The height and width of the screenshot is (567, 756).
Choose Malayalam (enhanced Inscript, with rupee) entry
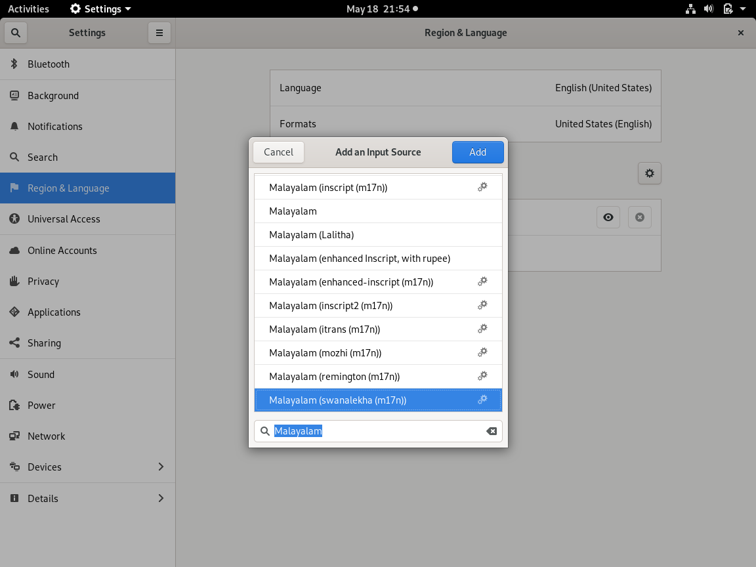tap(360, 259)
